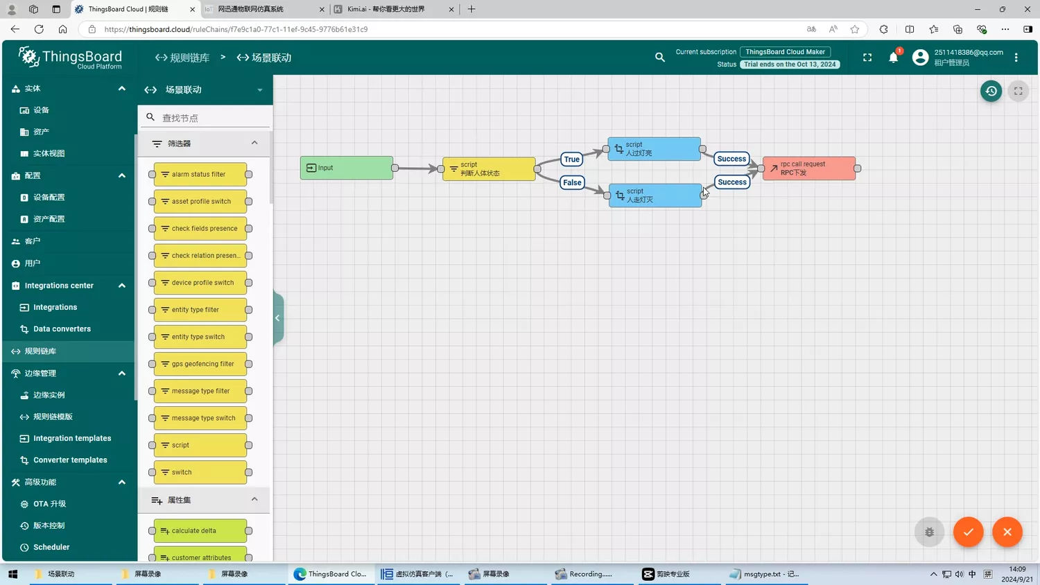
Task: Open the notifications bell
Action: tap(893, 58)
